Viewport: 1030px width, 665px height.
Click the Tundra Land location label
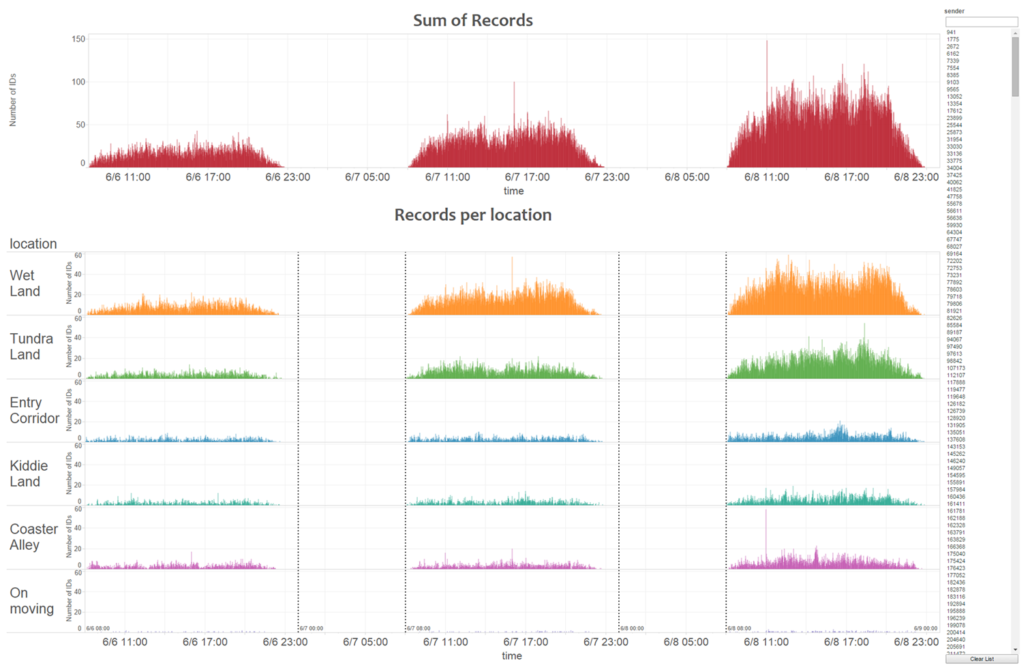coord(31,347)
